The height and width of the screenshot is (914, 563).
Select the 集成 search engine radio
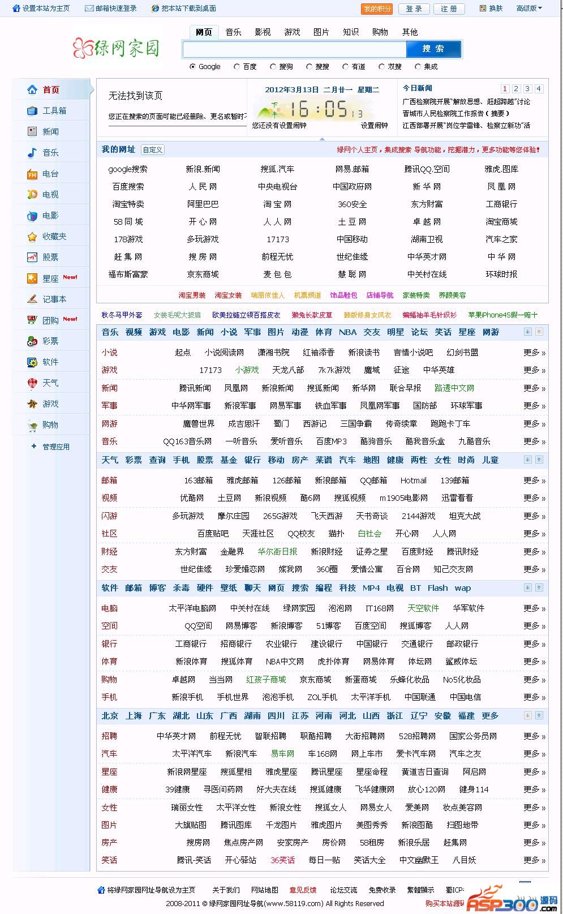(x=418, y=66)
